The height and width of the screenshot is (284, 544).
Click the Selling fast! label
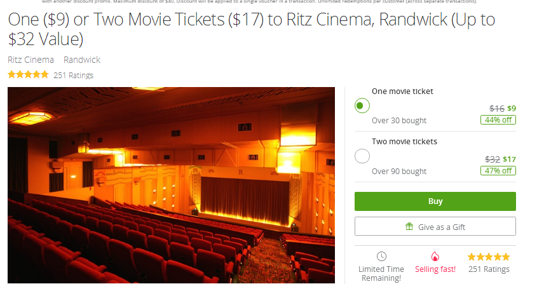[435, 269]
